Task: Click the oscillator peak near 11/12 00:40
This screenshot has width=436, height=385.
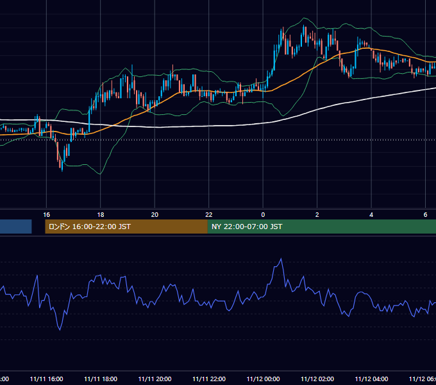Action: tap(281, 259)
